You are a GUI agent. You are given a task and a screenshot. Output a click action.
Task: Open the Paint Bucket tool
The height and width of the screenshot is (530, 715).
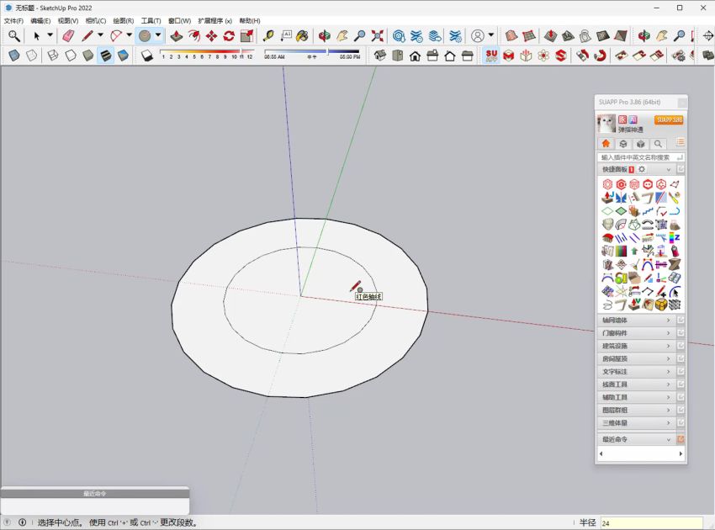pyautogui.click(x=302, y=35)
